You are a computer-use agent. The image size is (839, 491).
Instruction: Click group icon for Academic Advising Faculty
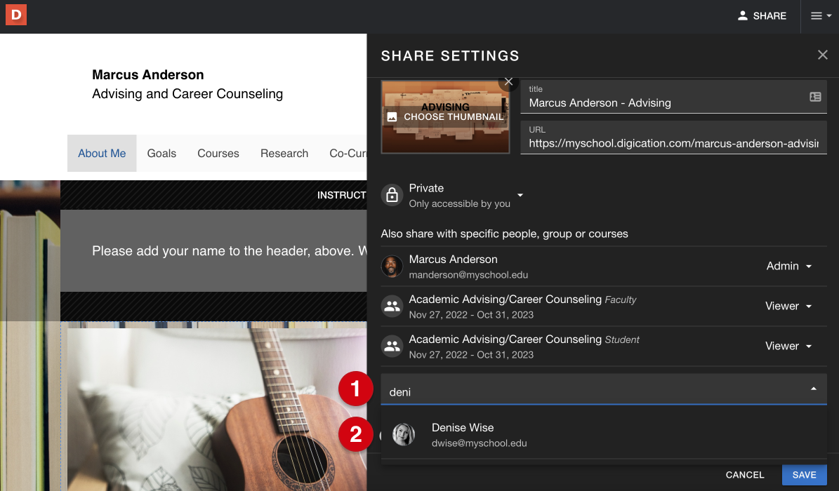click(x=392, y=306)
